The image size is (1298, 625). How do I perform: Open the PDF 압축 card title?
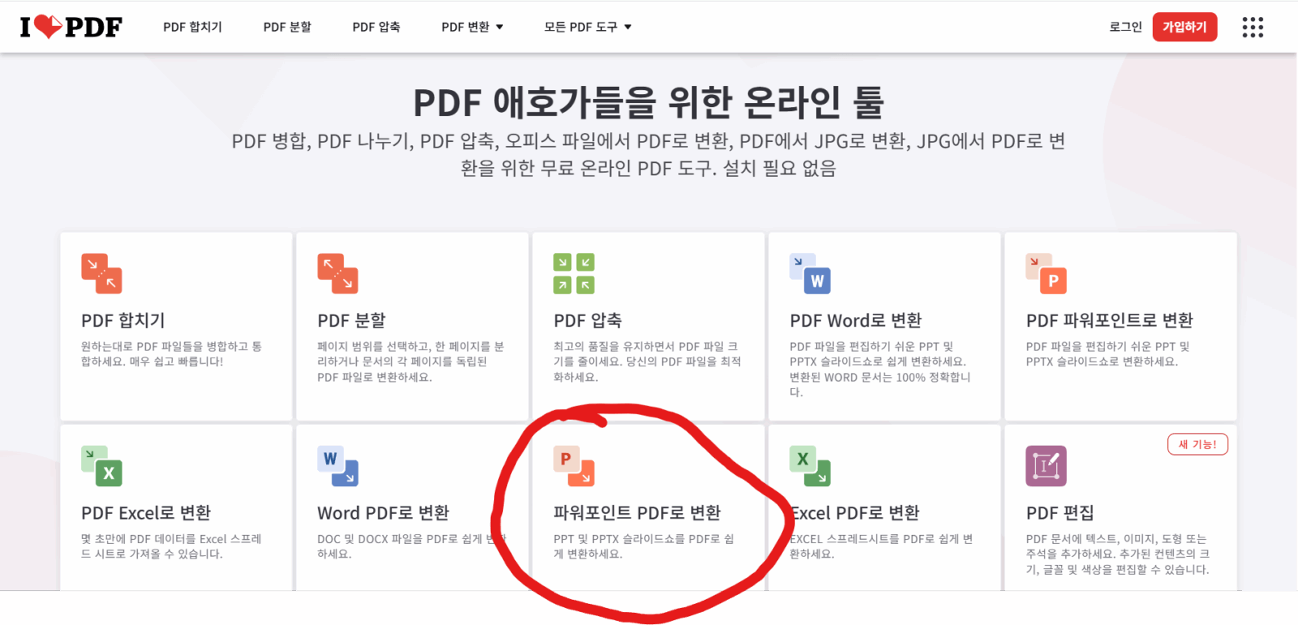pyautogui.click(x=587, y=320)
